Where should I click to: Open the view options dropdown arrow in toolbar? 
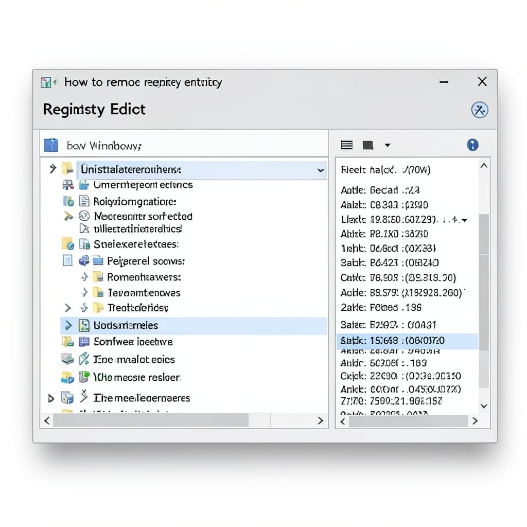point(388,145)
